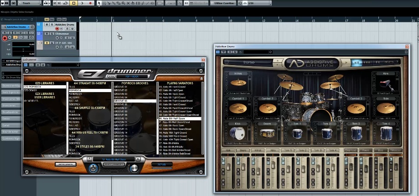The width and height of the screenshot is (419, 196).
Task: Expand the Canal inspector section
Action: click(x=11, y=125)
